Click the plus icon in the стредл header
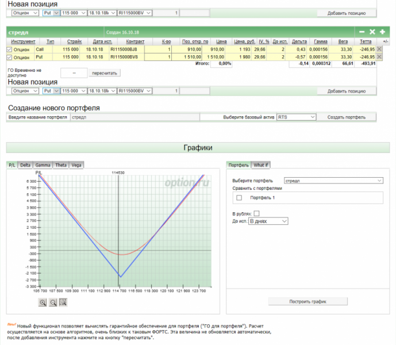The width and height of the screenshot is (396, 345). pos(382,32)
